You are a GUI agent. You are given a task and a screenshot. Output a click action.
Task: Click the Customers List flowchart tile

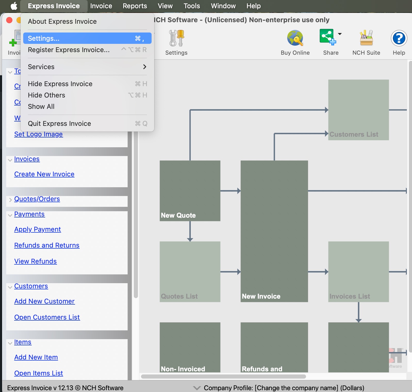coord(358,110)
